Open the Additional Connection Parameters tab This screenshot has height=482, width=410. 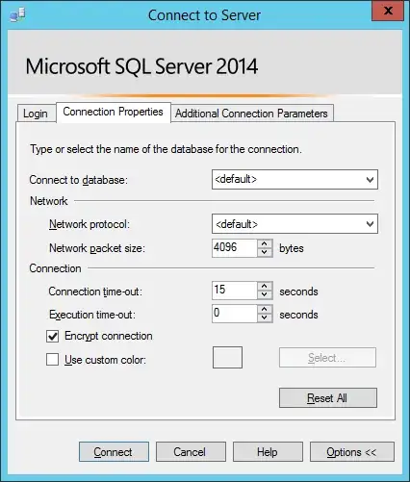252,114
